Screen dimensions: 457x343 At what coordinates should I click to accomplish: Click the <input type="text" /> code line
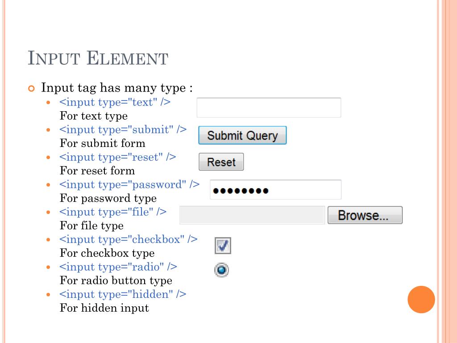pyautogui.click(x=115, y=102)
